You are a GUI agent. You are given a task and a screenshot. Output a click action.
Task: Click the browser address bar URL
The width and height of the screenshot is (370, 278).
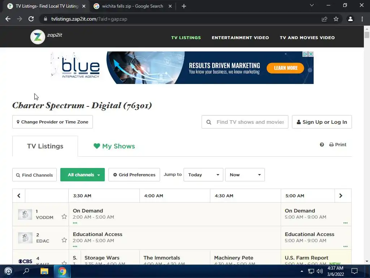click(89, 19)
